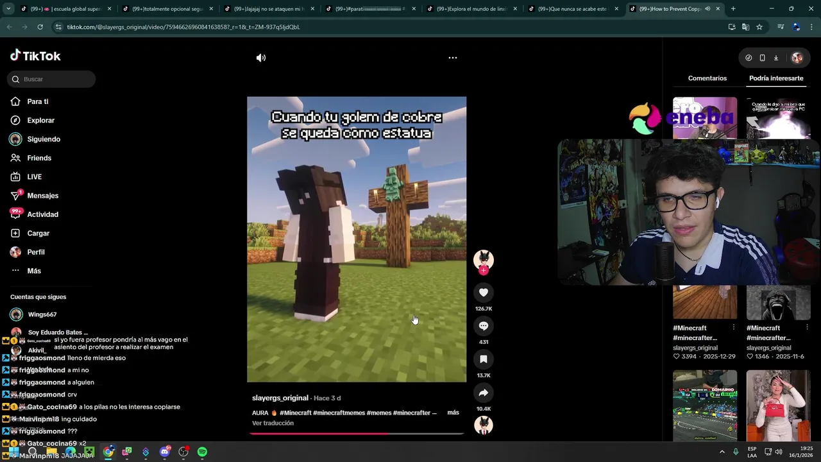
Task: Go to the TikTok home logo
Action: 35,56
